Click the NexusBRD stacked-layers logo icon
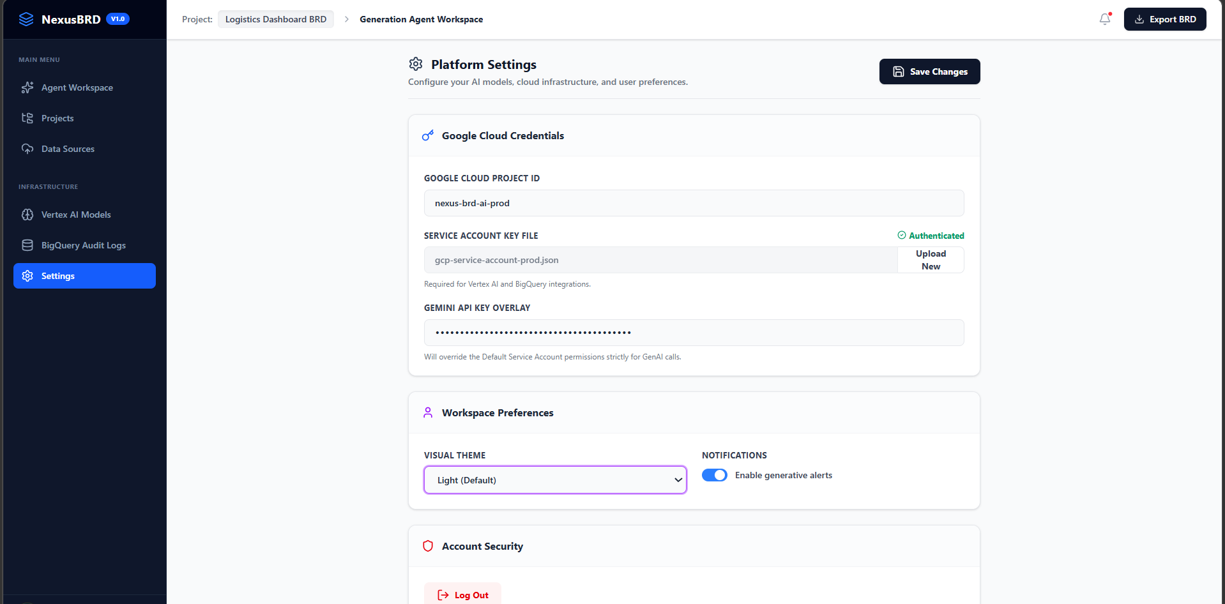Image resolution: width=1225 pixels, height=604 pixels. 26,19
